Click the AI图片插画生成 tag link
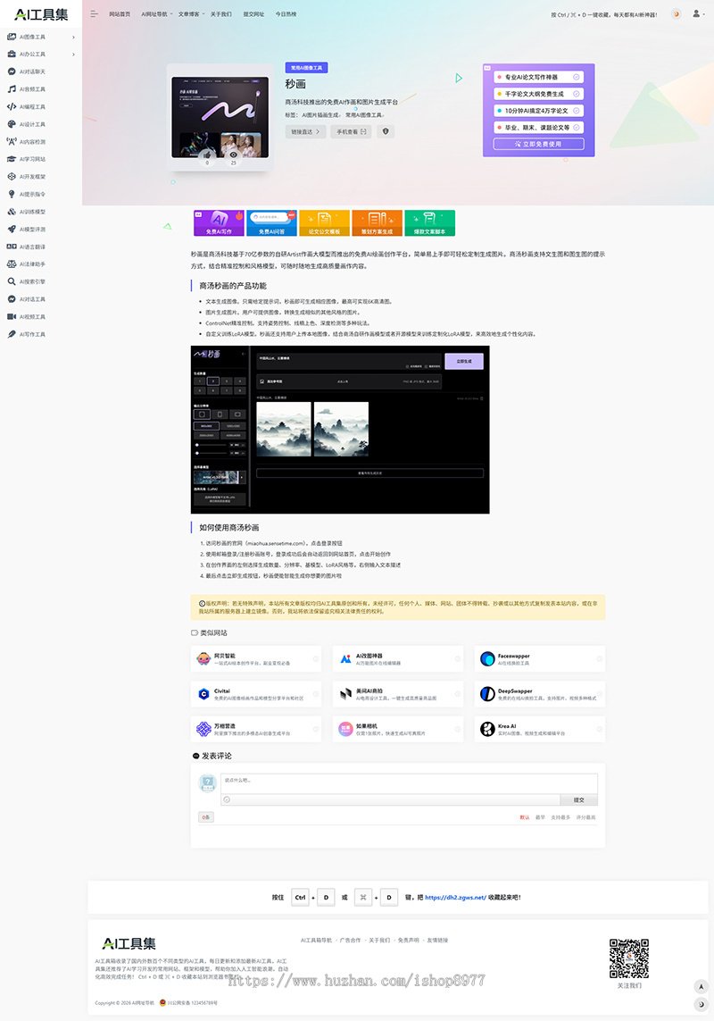The image size is (714, 1021). pos(320,114)
